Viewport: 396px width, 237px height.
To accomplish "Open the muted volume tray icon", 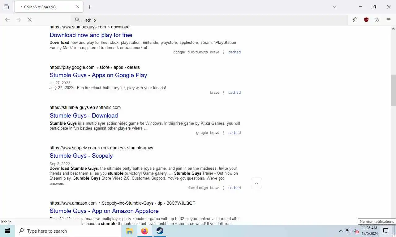I will [x=356, y=231].
